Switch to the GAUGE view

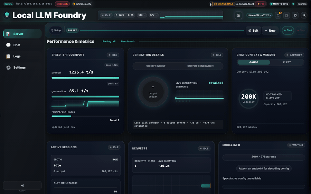254,62
